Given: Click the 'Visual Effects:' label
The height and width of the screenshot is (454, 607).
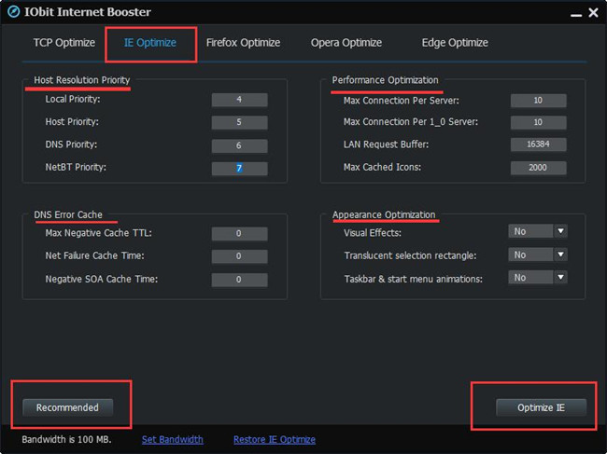Looking at the screenshot, I should [x=373, y=233].
